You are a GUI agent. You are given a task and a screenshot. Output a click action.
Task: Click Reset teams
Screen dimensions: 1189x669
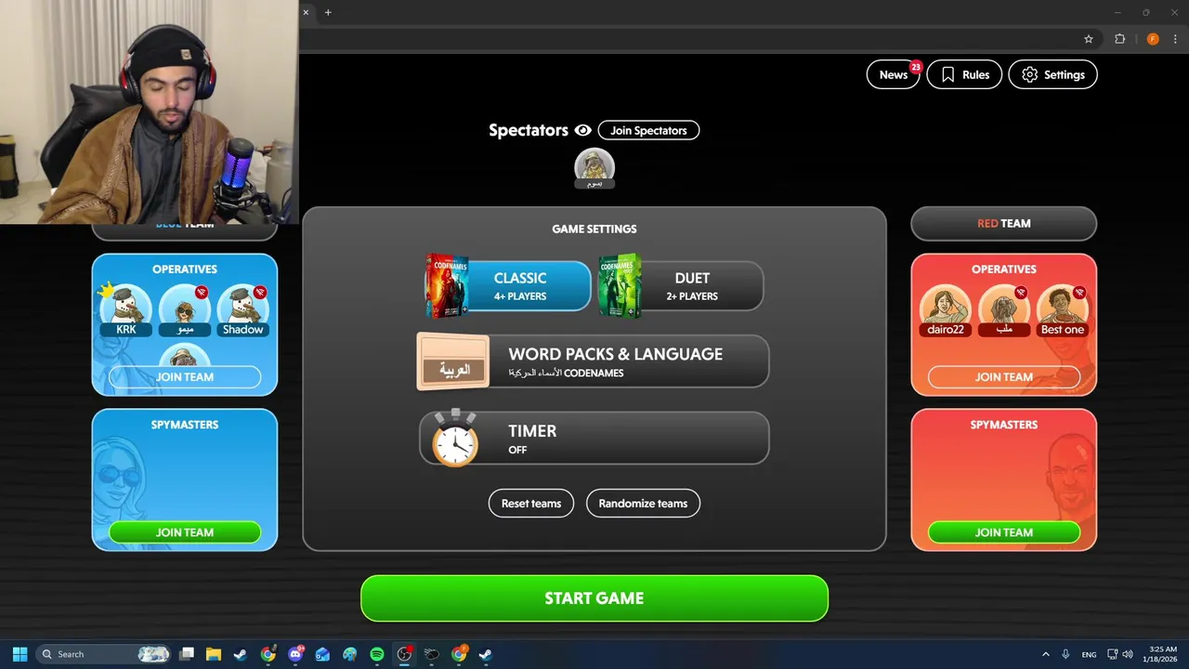coord(531,504)
